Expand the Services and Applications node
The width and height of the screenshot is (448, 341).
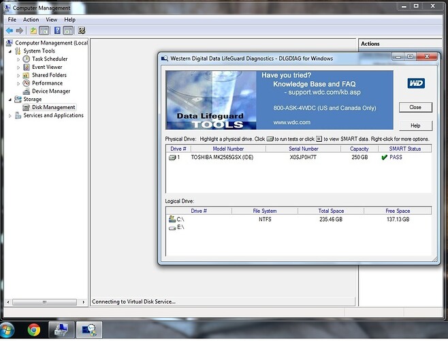(x=10, y=116)
